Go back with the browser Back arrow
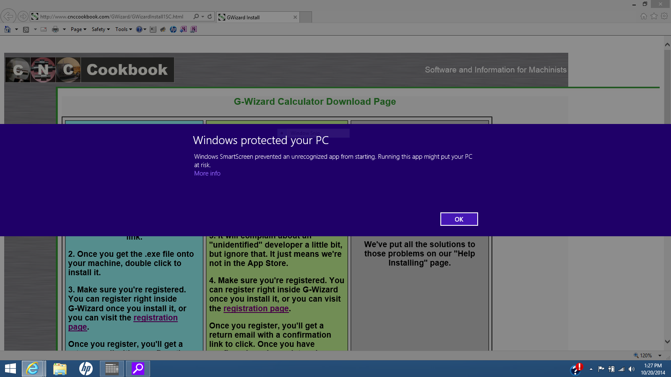The height and width of the screenshot is (377, 671). pyautogui.click(x=8, y=16)
